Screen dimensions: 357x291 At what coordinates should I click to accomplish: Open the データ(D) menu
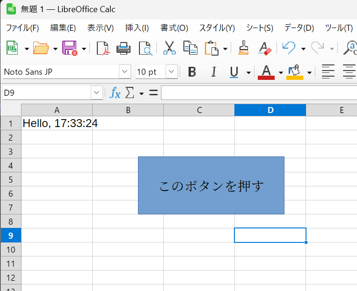click(x=299, y=28)
